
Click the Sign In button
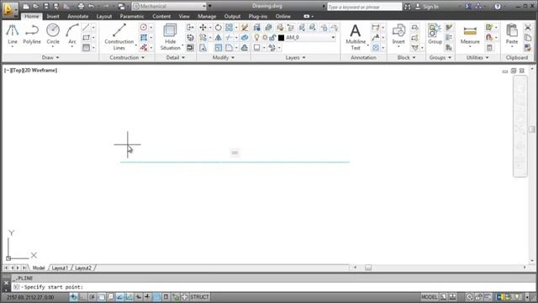coord(427,6)
